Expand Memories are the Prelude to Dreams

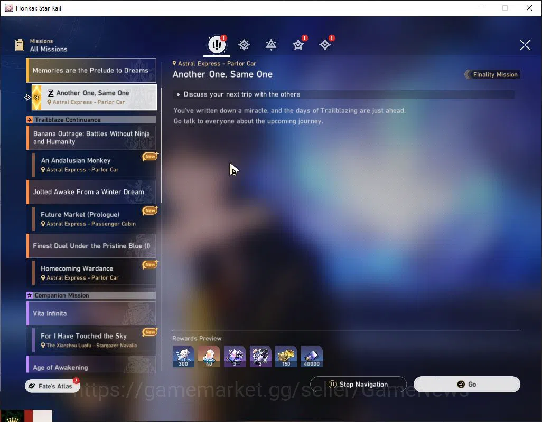click(91, 70)
